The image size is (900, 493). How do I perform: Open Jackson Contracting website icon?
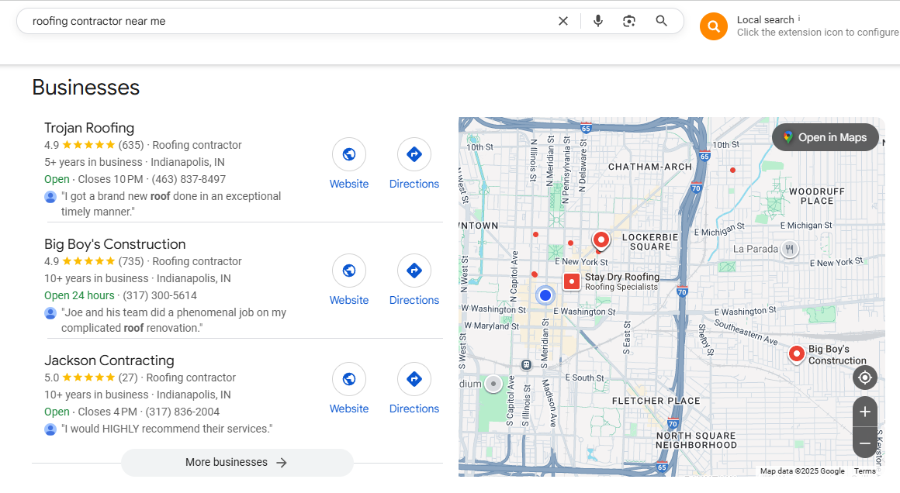coord(349,379)
